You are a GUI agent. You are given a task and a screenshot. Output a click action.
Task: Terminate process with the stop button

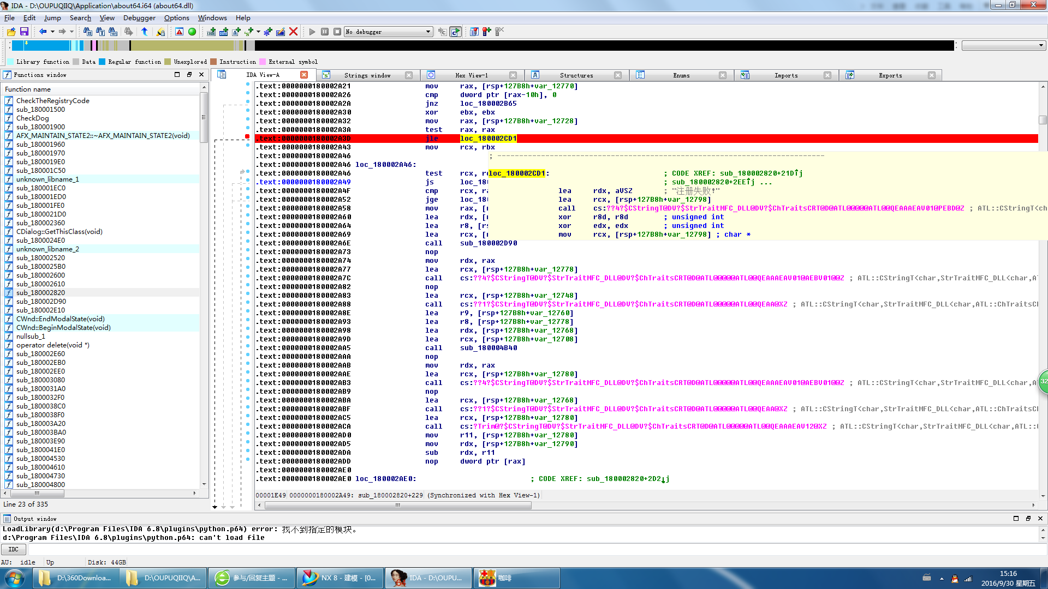[x=337, y=32]
